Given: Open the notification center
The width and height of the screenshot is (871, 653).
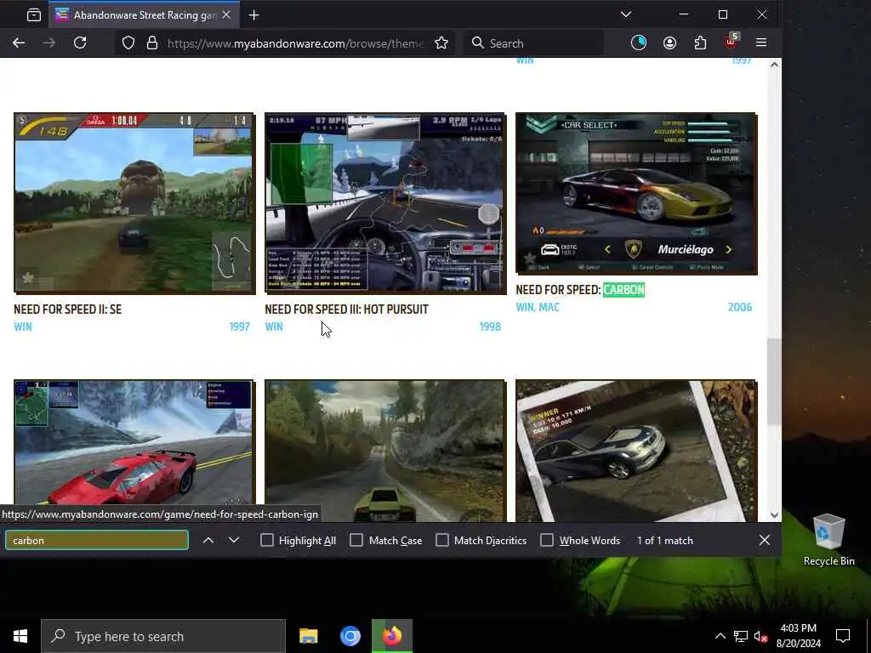Looking at the screenshot, I should click(843, 636).
